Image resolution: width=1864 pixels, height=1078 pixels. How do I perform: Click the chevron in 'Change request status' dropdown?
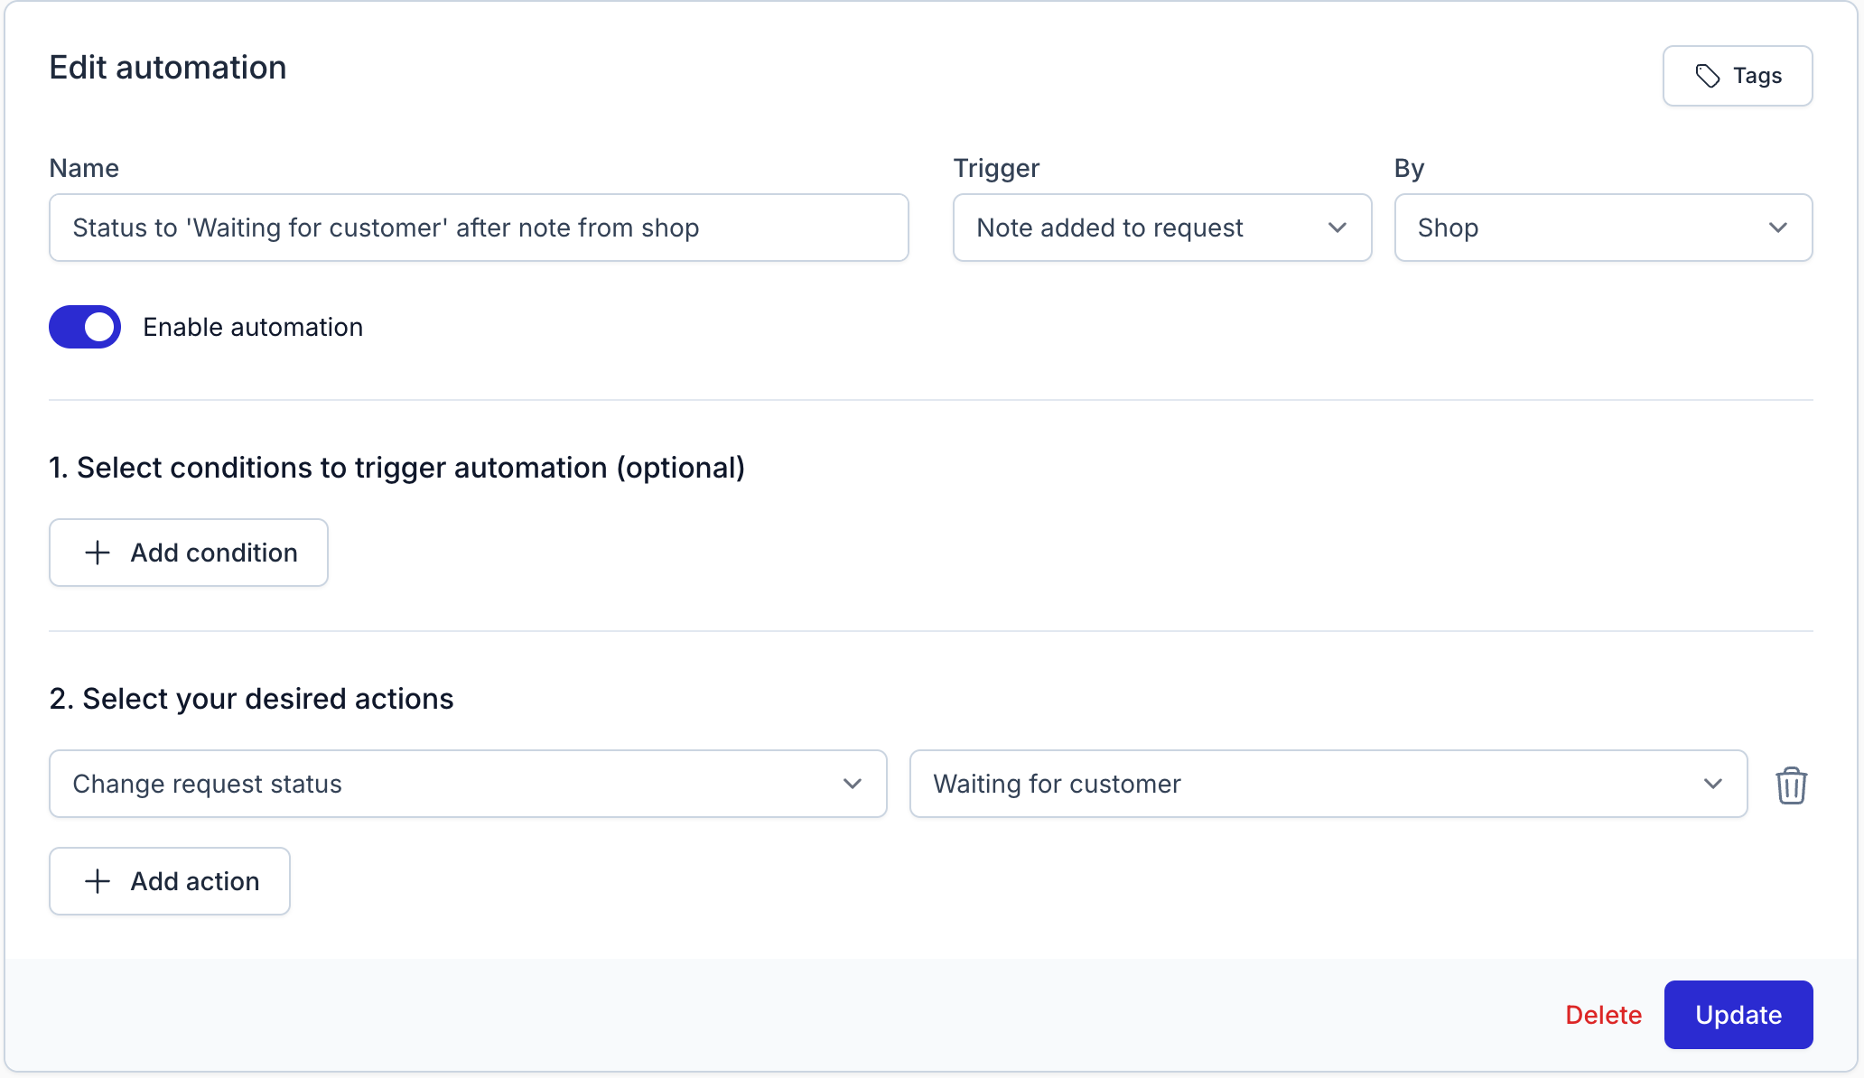click(x=852, y=784)
